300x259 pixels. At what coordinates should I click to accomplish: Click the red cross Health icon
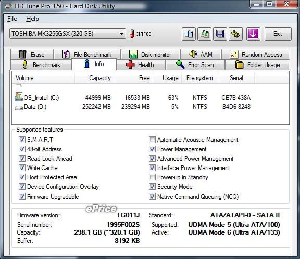130,64
